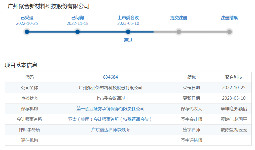
Task: Click the company full name table cell
Action: [111, 88]
